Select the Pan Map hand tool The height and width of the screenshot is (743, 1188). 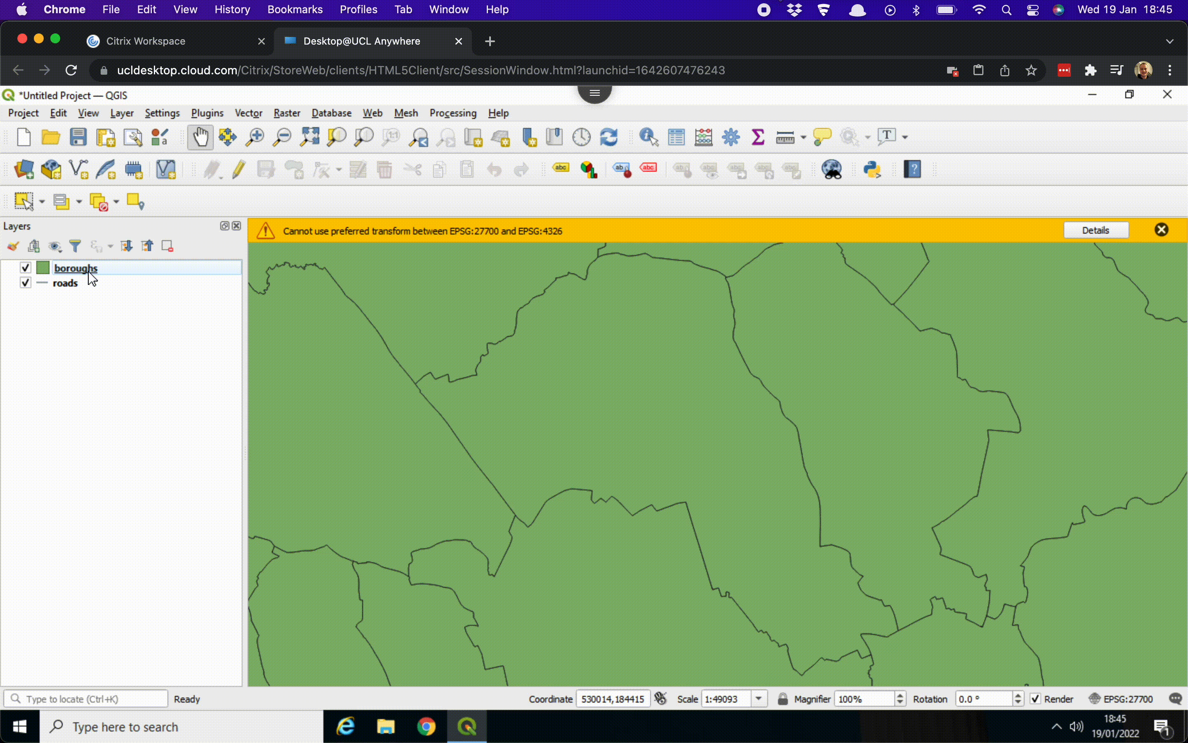tap(200, 137)
